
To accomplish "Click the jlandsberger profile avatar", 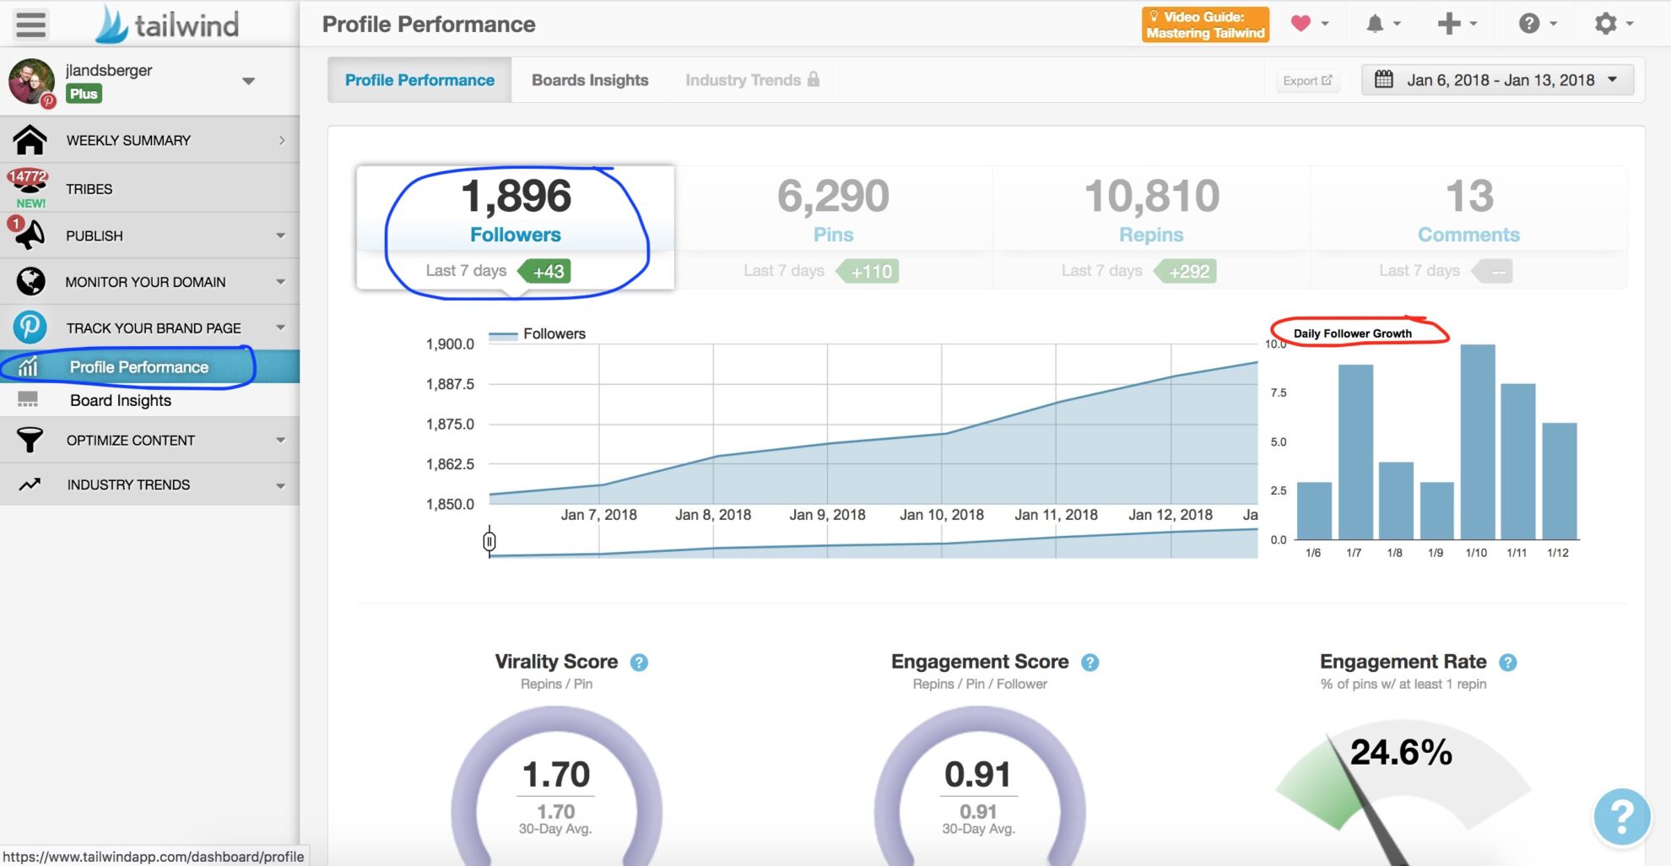I will [x=31, y=82].
